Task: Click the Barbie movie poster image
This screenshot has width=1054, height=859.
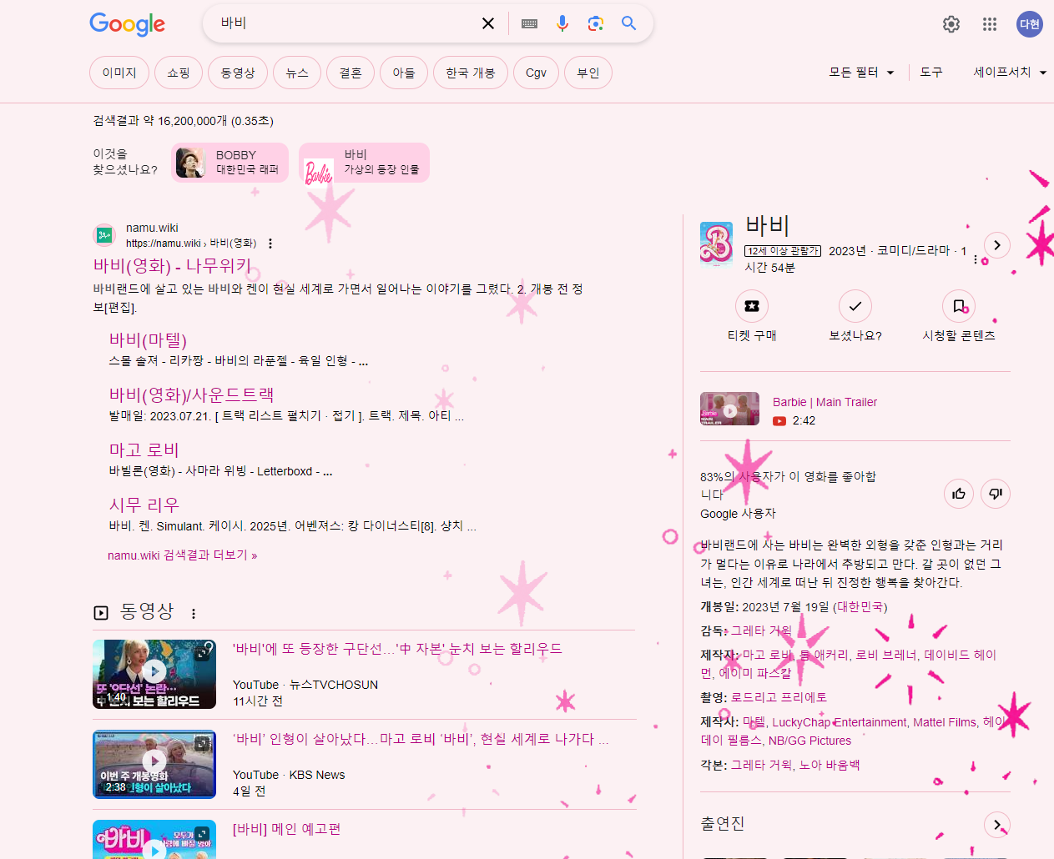Action: point(716,244)
